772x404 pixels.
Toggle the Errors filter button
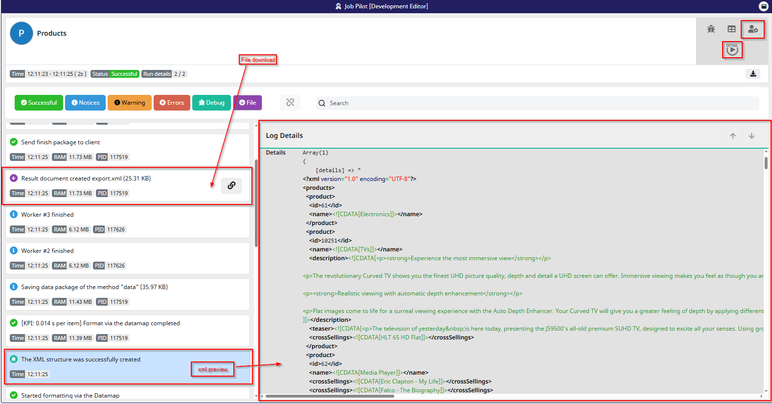coord(172,103)
